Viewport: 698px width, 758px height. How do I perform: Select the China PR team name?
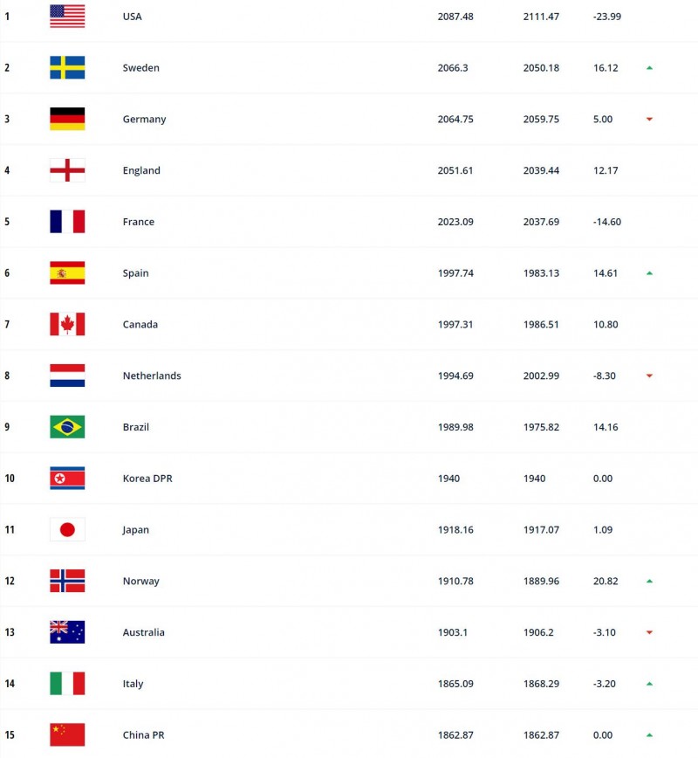coord(143,735)
